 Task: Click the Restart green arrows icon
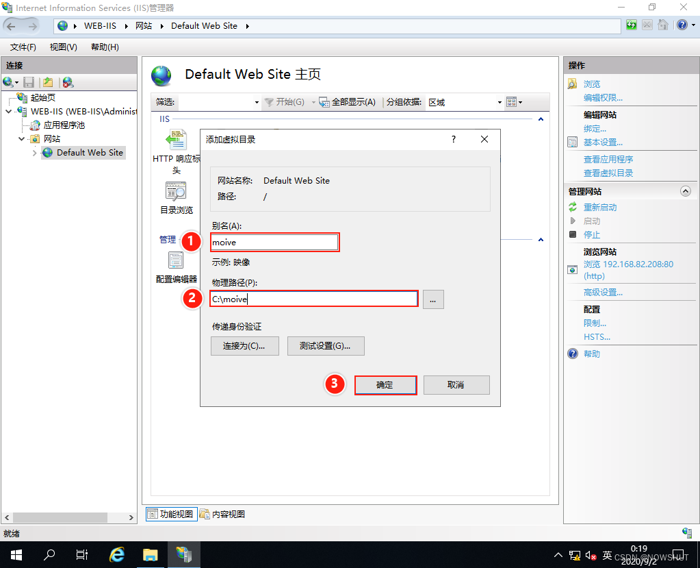(x=573, y=207)
